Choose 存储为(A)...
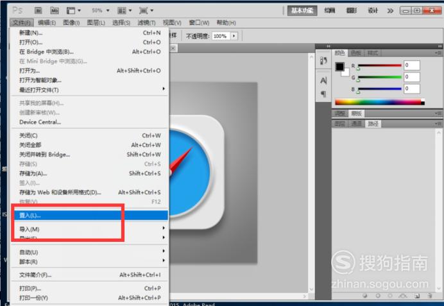The width and height of the screenshot is (444, 306). pos(90,173)
